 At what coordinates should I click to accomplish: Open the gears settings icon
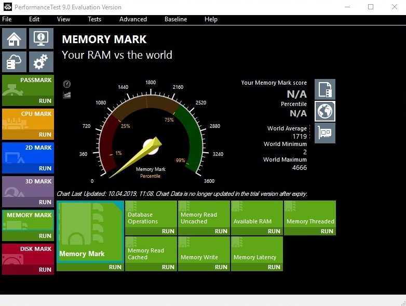41,62
